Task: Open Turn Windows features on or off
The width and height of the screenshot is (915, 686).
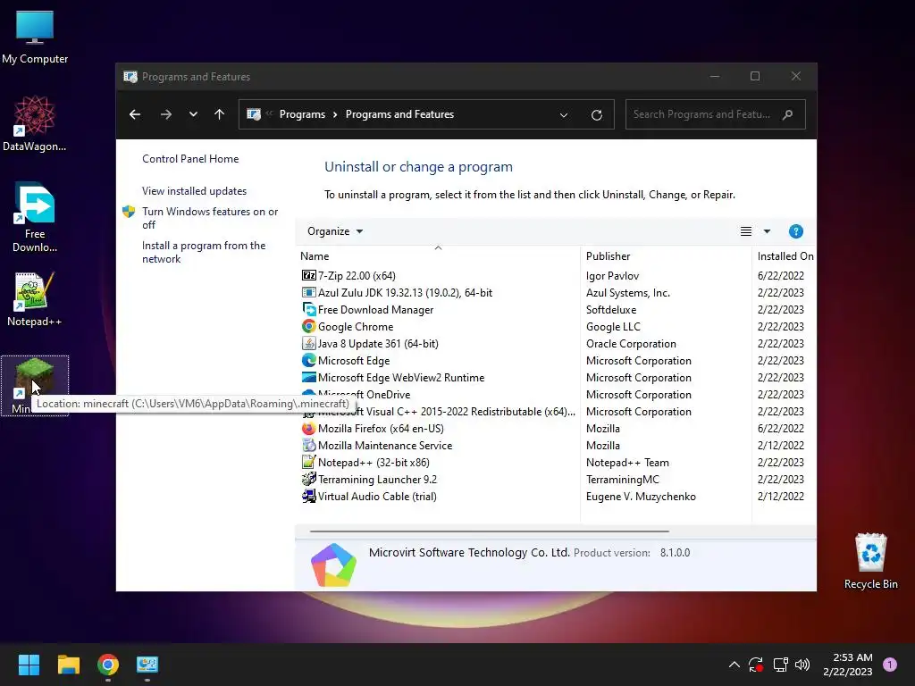Action: [210, 218]
